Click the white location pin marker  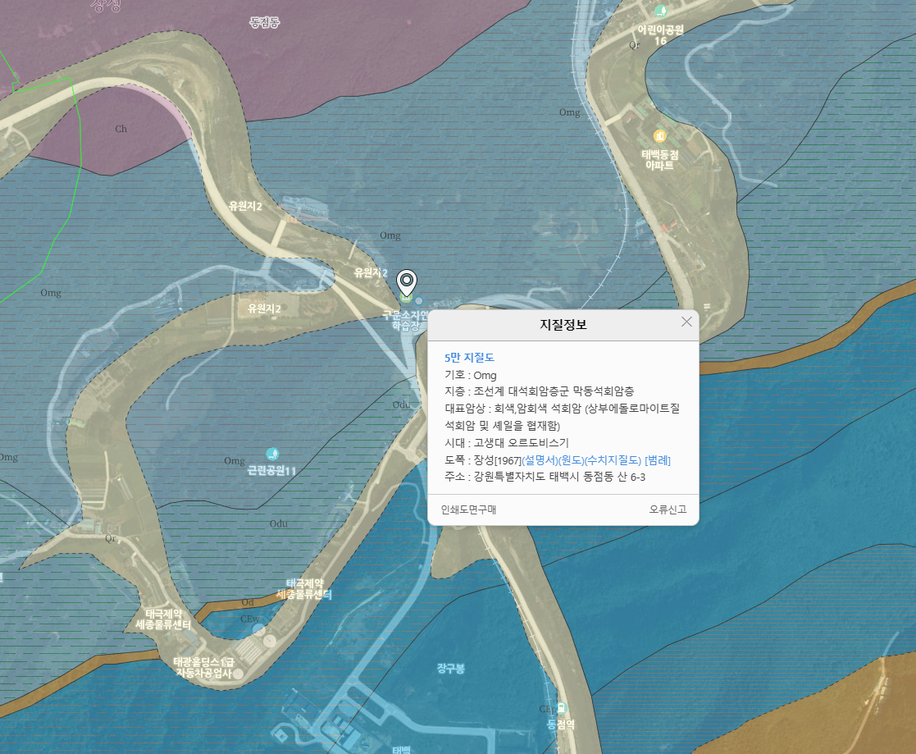coord(407,283)
